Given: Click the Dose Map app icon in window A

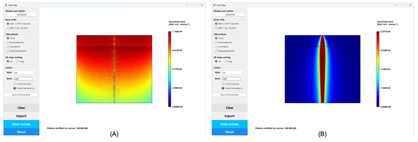Looking at the screenshot, I should tap(6, 5).
